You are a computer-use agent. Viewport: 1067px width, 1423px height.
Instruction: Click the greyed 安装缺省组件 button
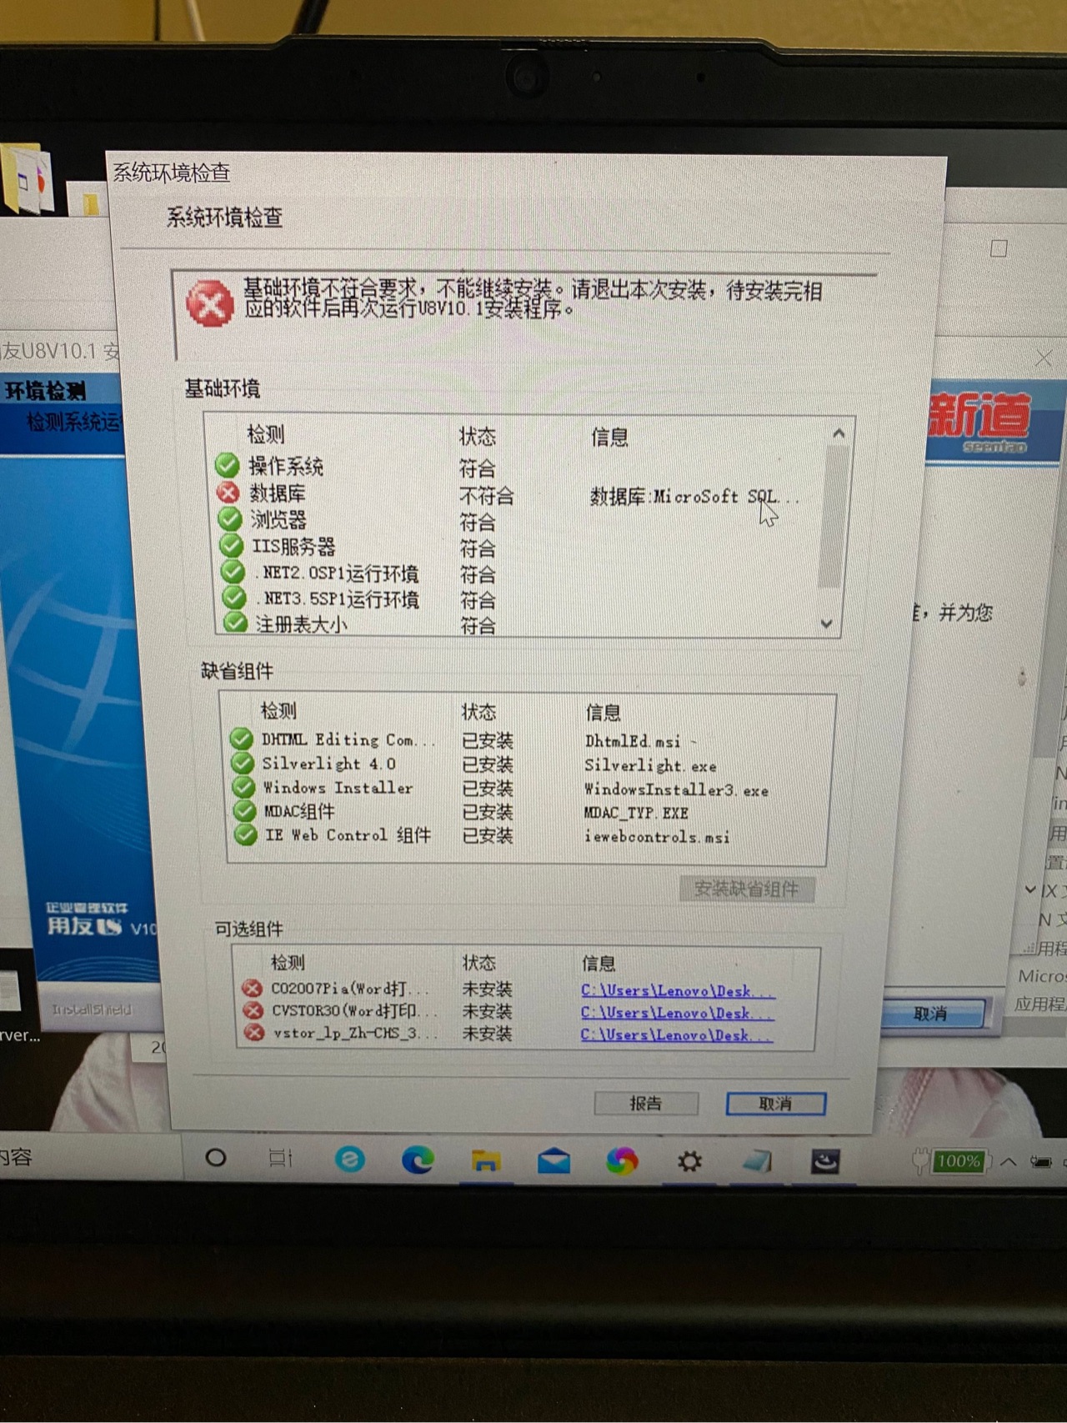tap(746, 889)
